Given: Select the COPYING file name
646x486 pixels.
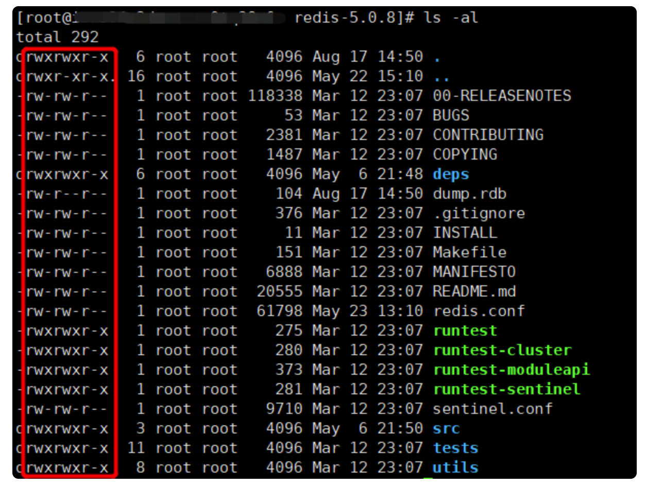Looking at the screenshot, I should pos(465,154).
